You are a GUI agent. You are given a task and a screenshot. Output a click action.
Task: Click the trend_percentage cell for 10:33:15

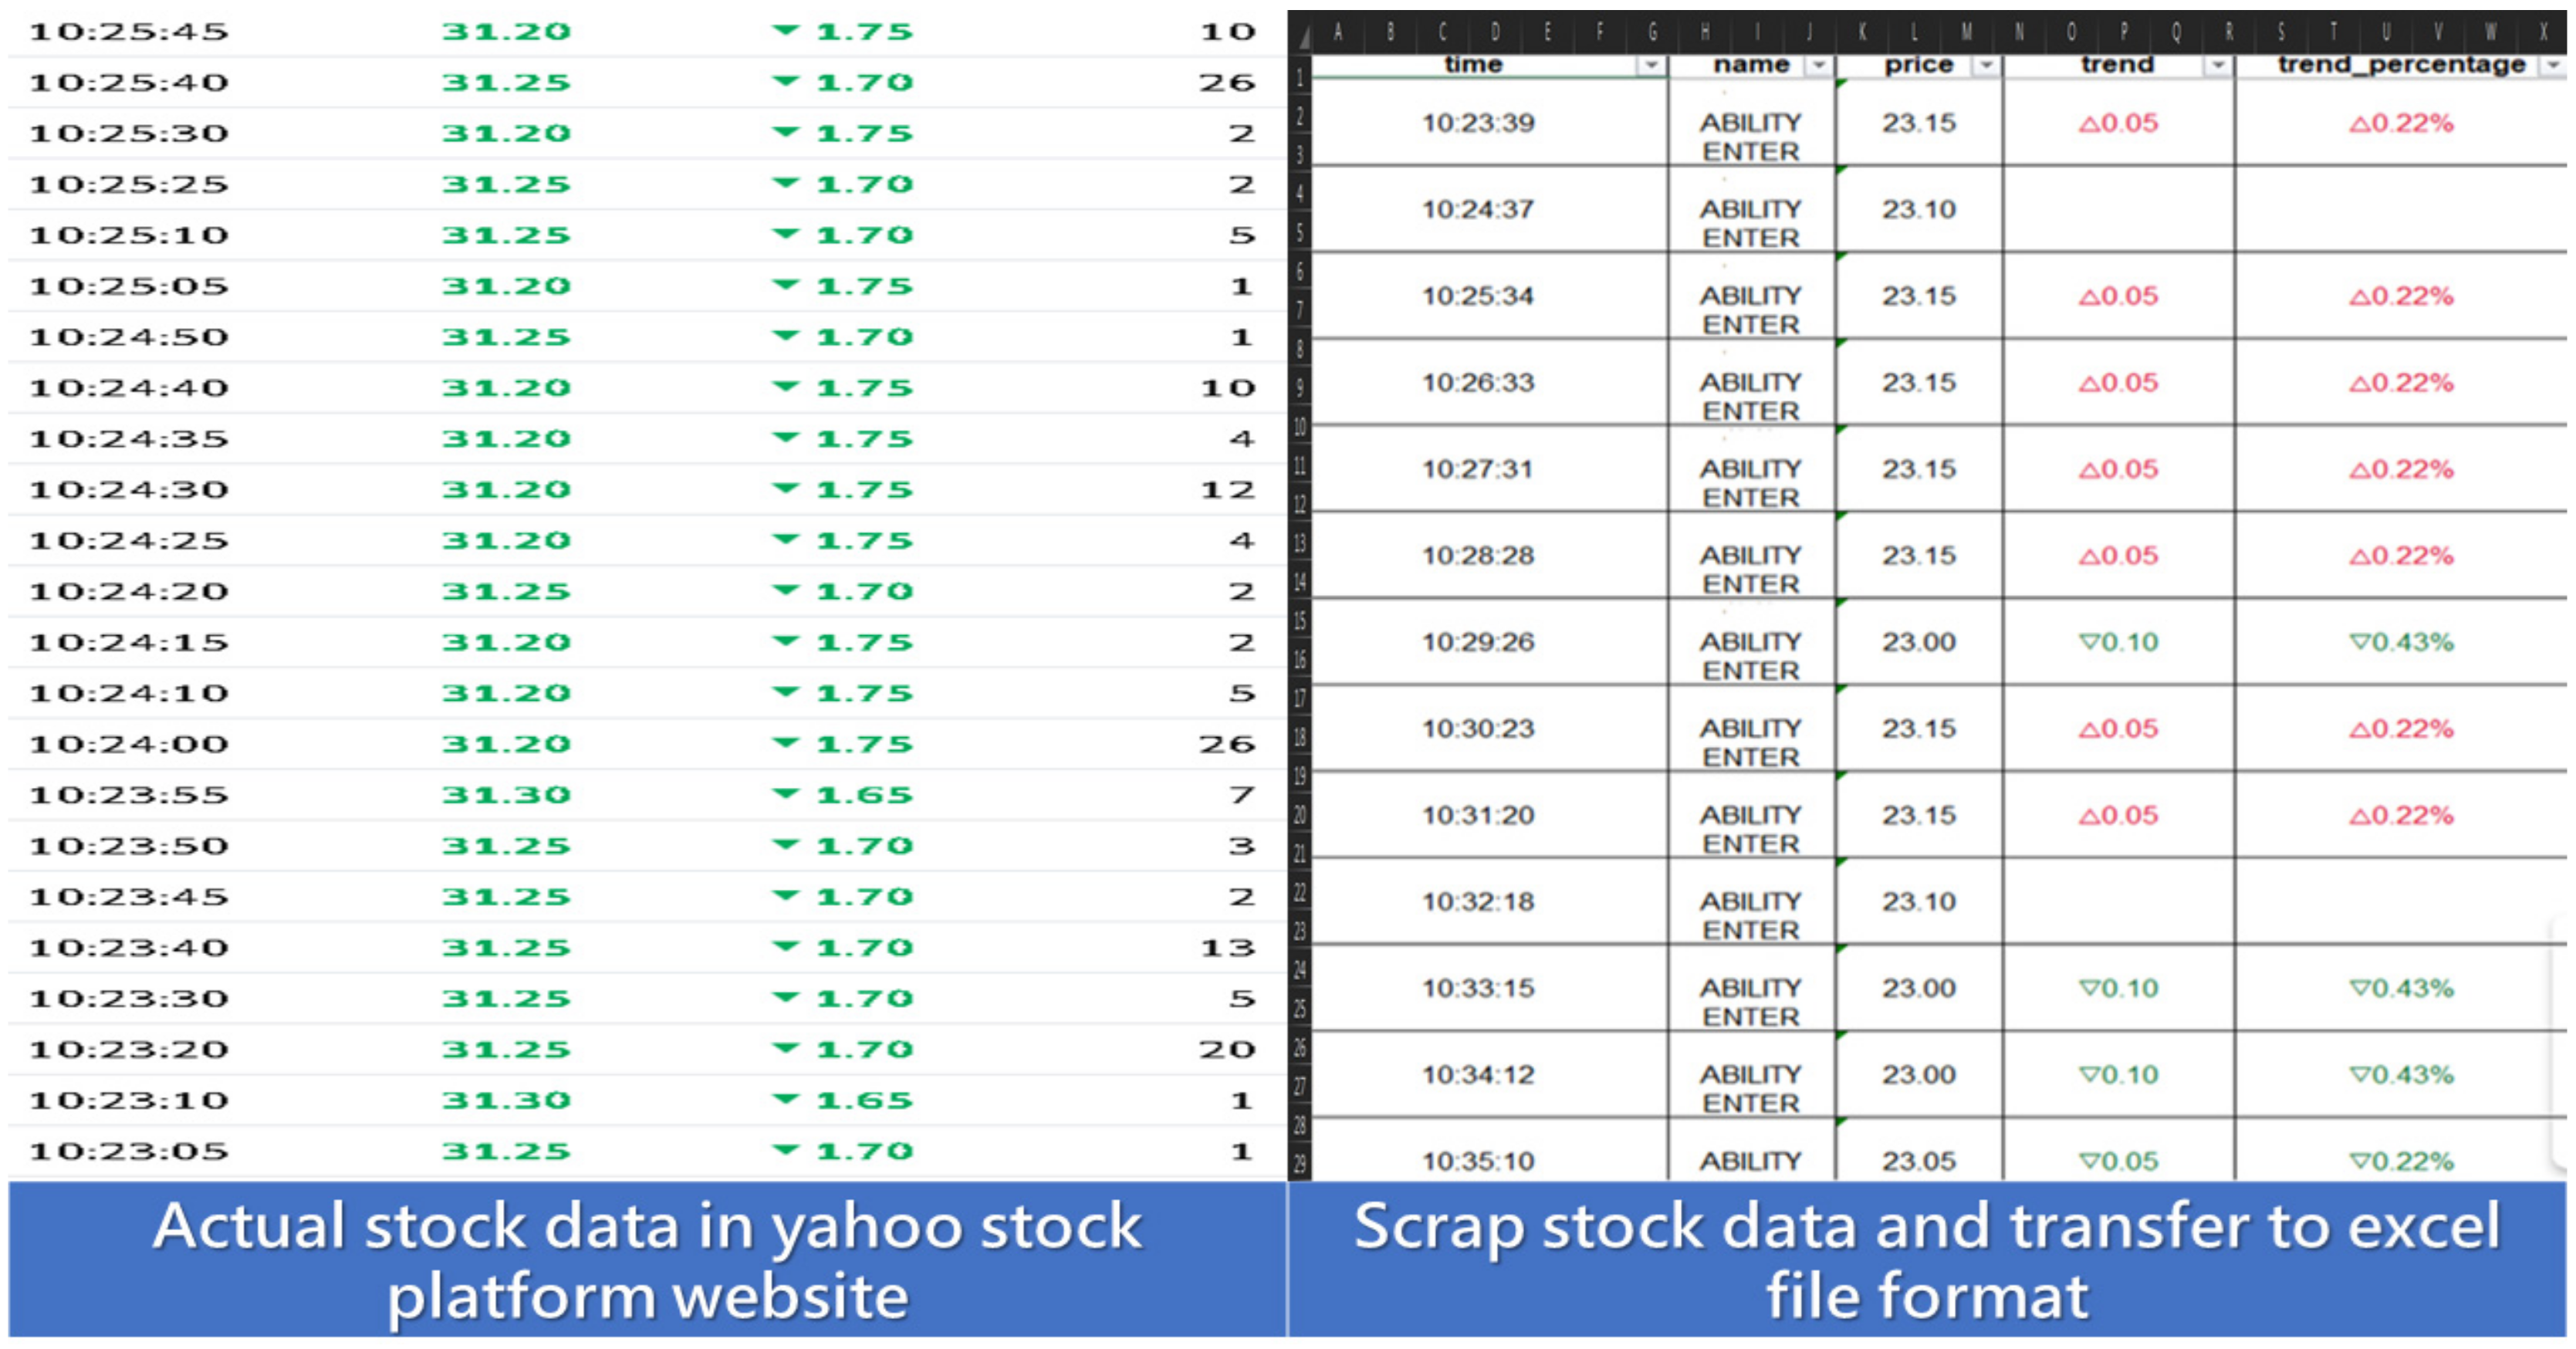coord(2400,988)
